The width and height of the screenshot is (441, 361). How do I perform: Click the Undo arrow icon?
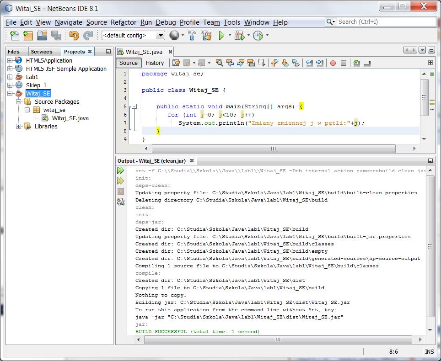pyautogui.click(x=74, y=35)
